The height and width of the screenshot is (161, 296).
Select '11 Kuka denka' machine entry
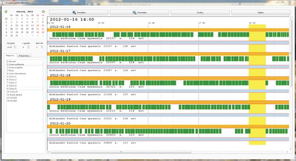14,95
